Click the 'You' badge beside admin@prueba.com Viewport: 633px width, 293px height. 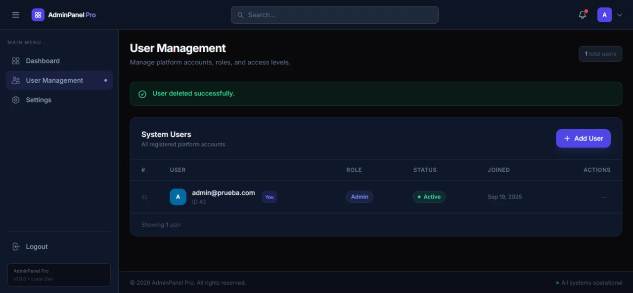tap(270, 197)
